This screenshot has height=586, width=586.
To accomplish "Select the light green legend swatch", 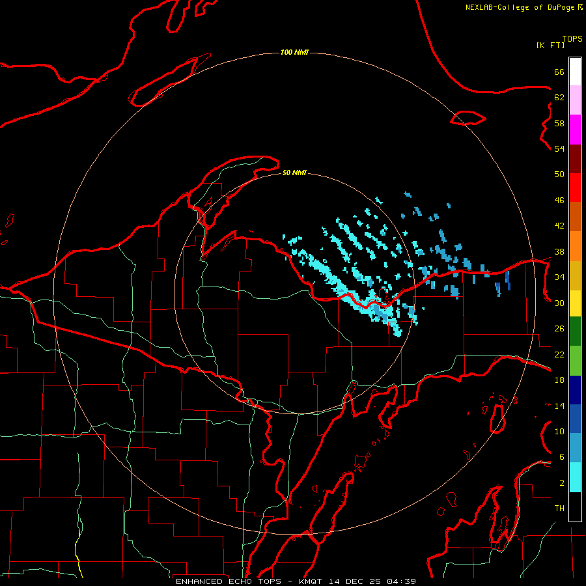I will pyautogui.click(x=575, y=361).
